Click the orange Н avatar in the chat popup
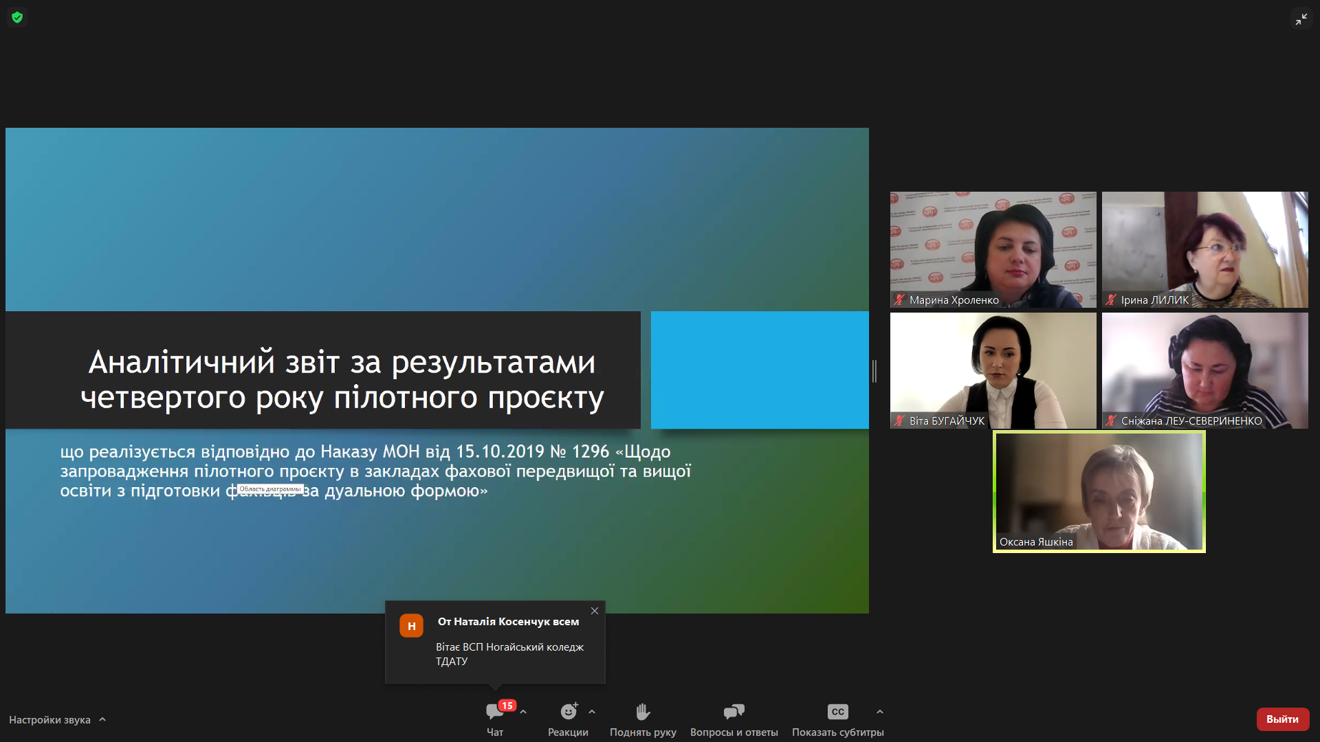Image resolution: width=1320 pixels, height=742 pixels. pos(411,626)
